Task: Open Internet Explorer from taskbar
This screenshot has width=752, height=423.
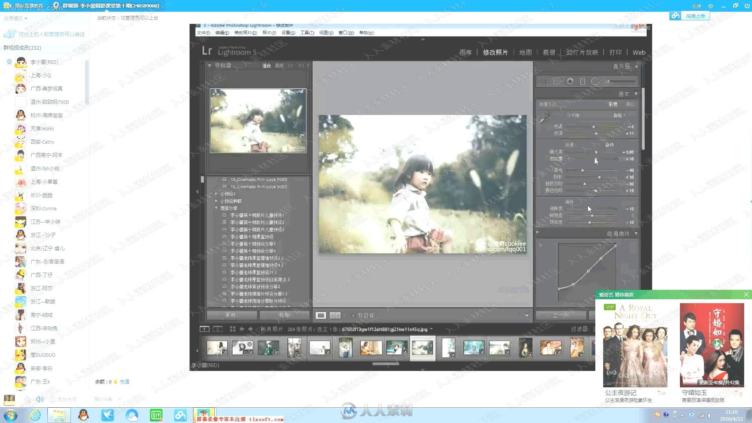Action: (x=35, y=415)
